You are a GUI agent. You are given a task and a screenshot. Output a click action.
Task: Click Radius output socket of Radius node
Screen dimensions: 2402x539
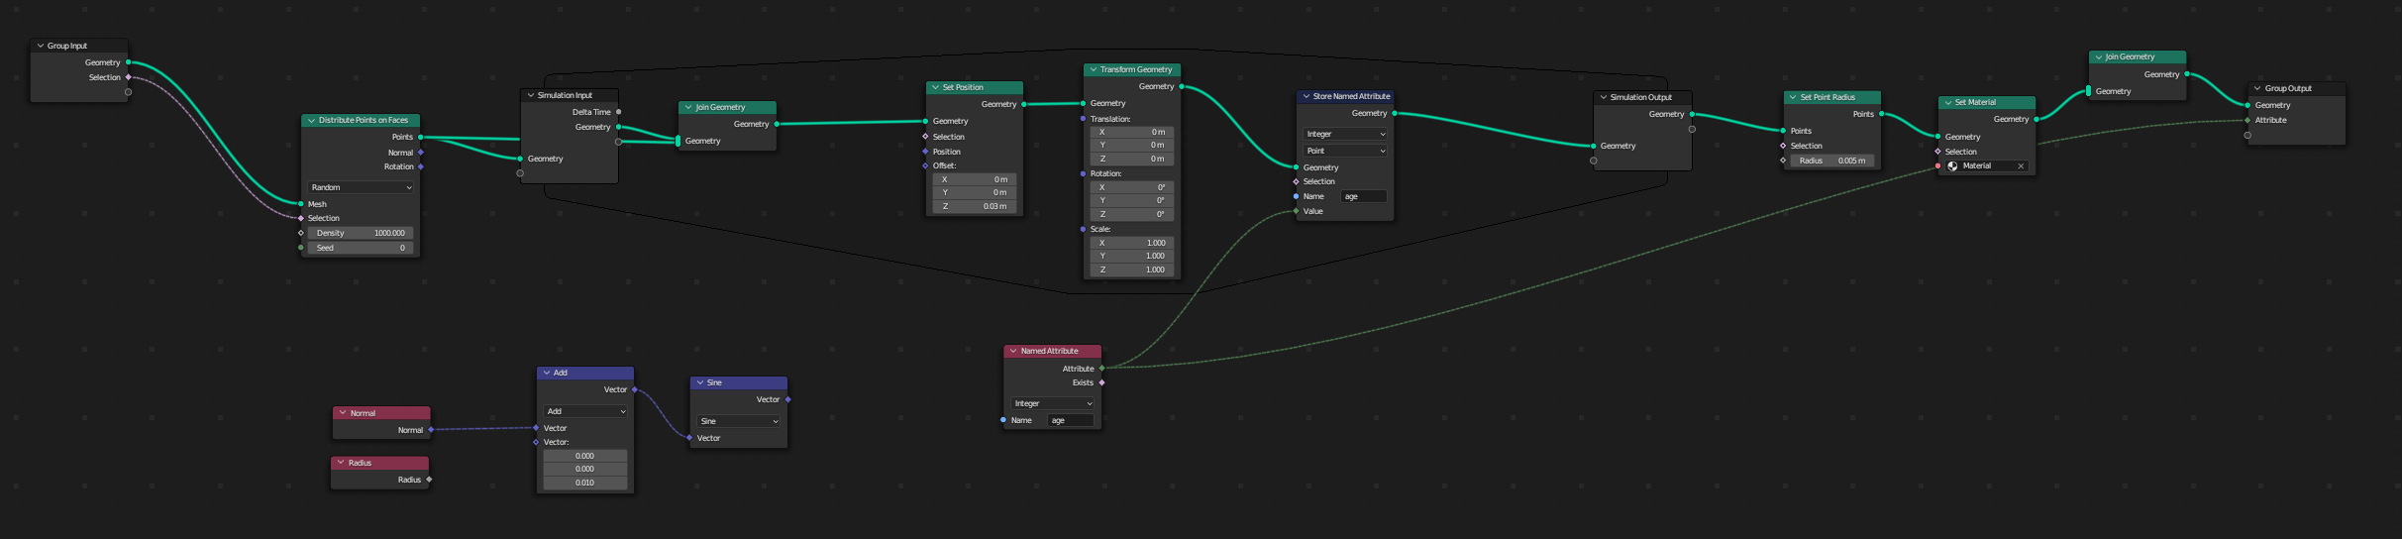429,480
